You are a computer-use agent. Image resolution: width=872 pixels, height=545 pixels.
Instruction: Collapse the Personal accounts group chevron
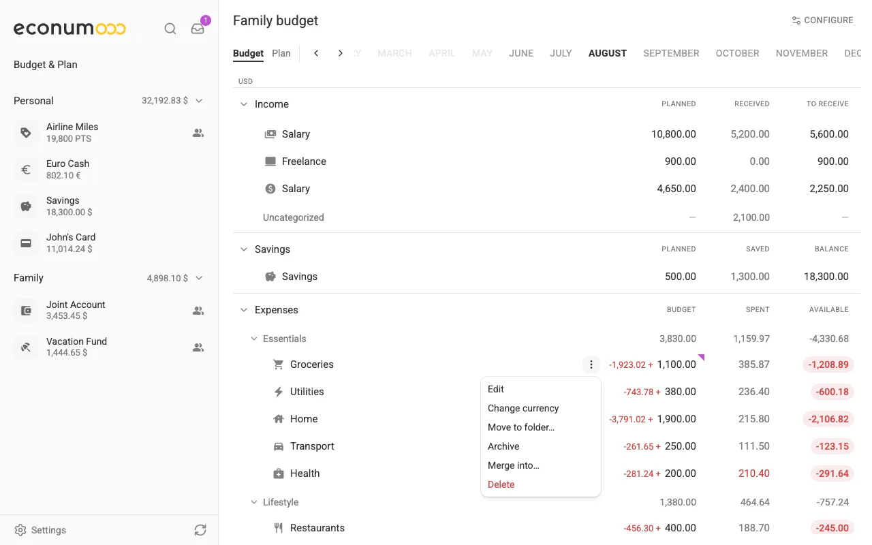point(199,101)
